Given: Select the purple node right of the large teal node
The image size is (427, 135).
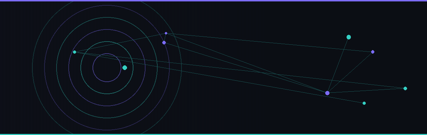Looking at the screenshot, I should click(373, 52).
